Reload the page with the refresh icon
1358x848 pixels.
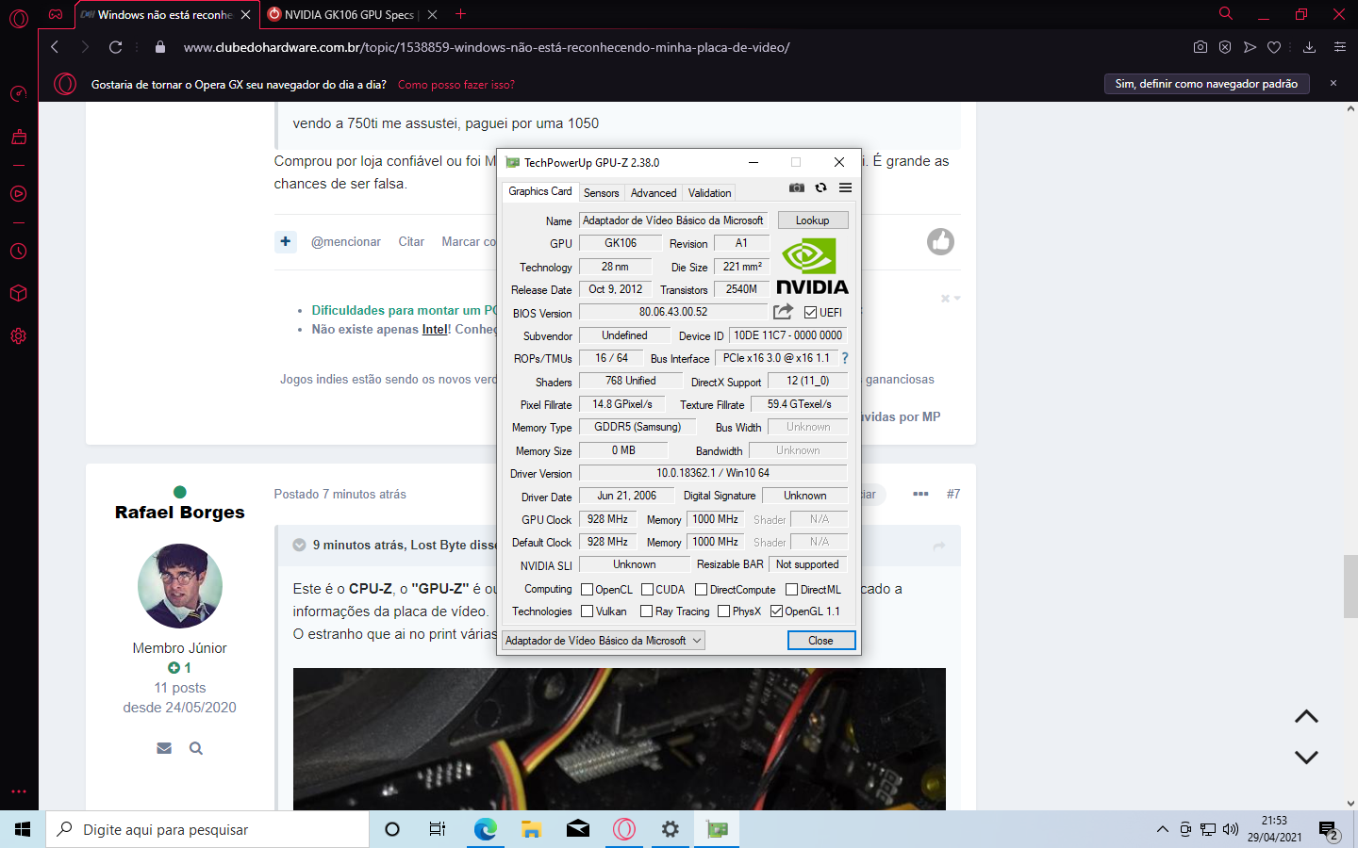tap(115, 47)
